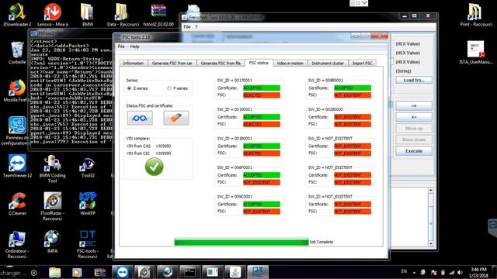Open the File menu in FSC tools
Screen dimensions: 497x279
[x=121, y=46]
